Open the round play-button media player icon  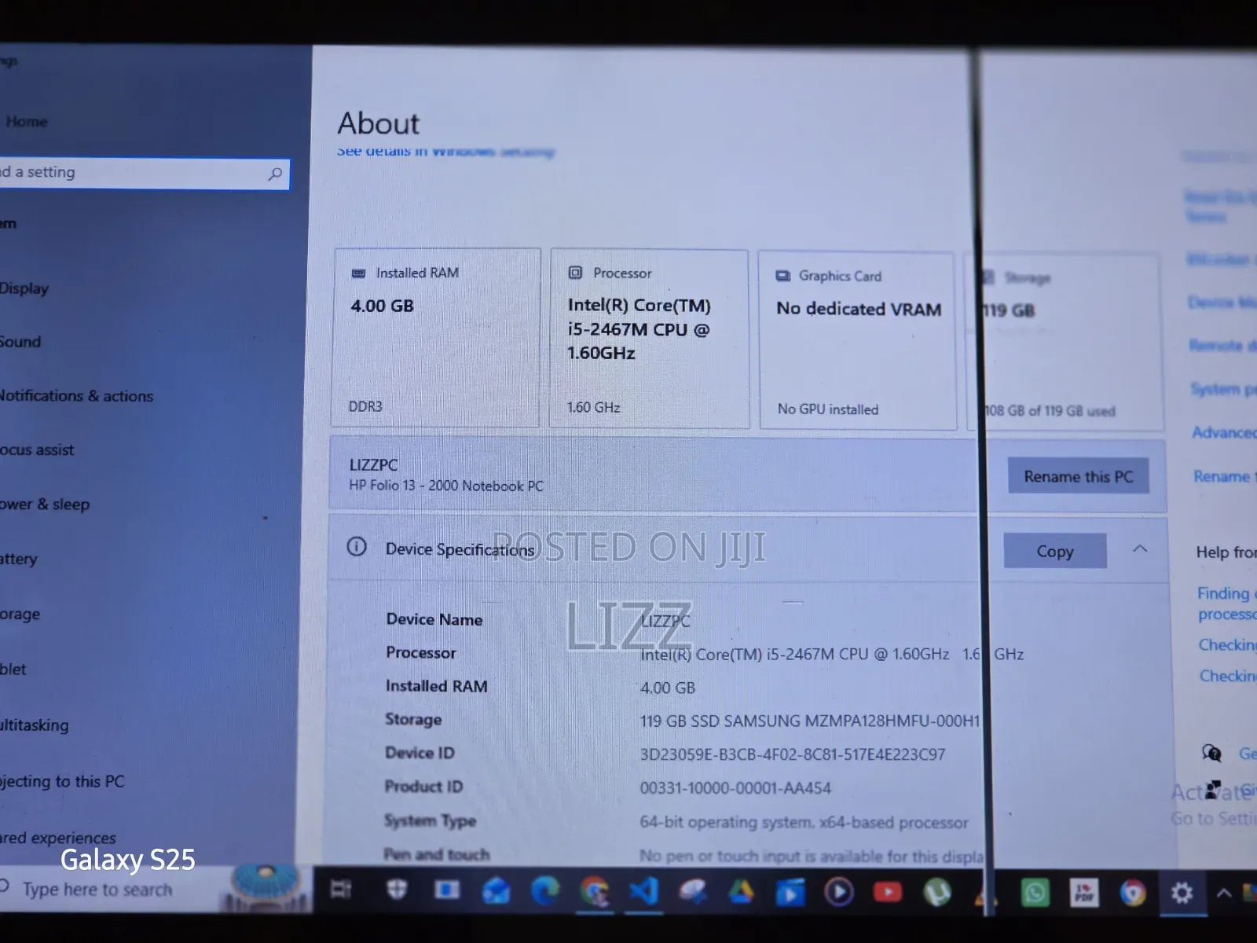coord(838,893)
